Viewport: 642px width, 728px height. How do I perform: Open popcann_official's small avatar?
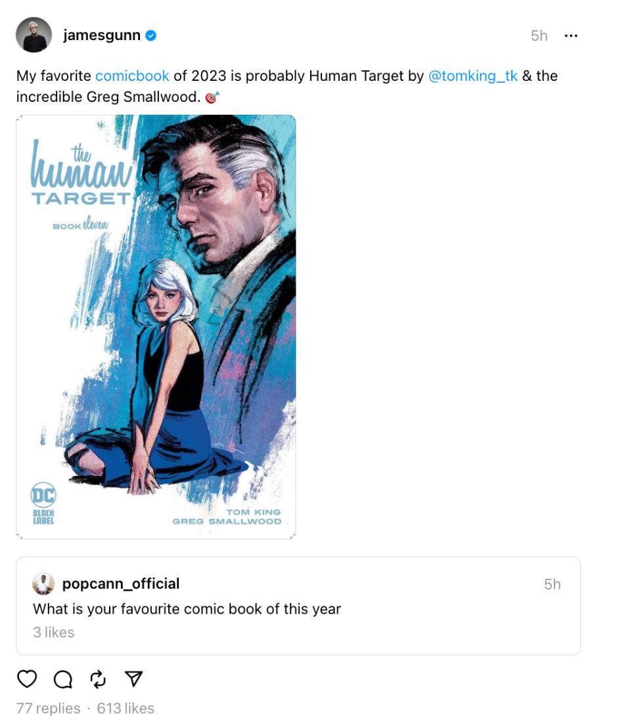[x=43, y=583]
